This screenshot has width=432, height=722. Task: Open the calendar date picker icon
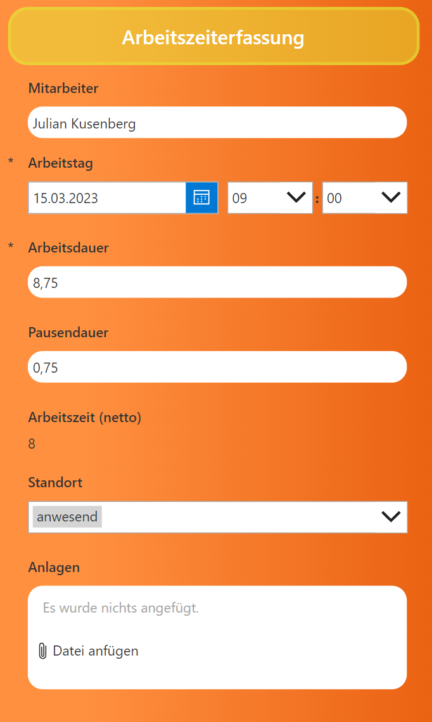(201, 198)
